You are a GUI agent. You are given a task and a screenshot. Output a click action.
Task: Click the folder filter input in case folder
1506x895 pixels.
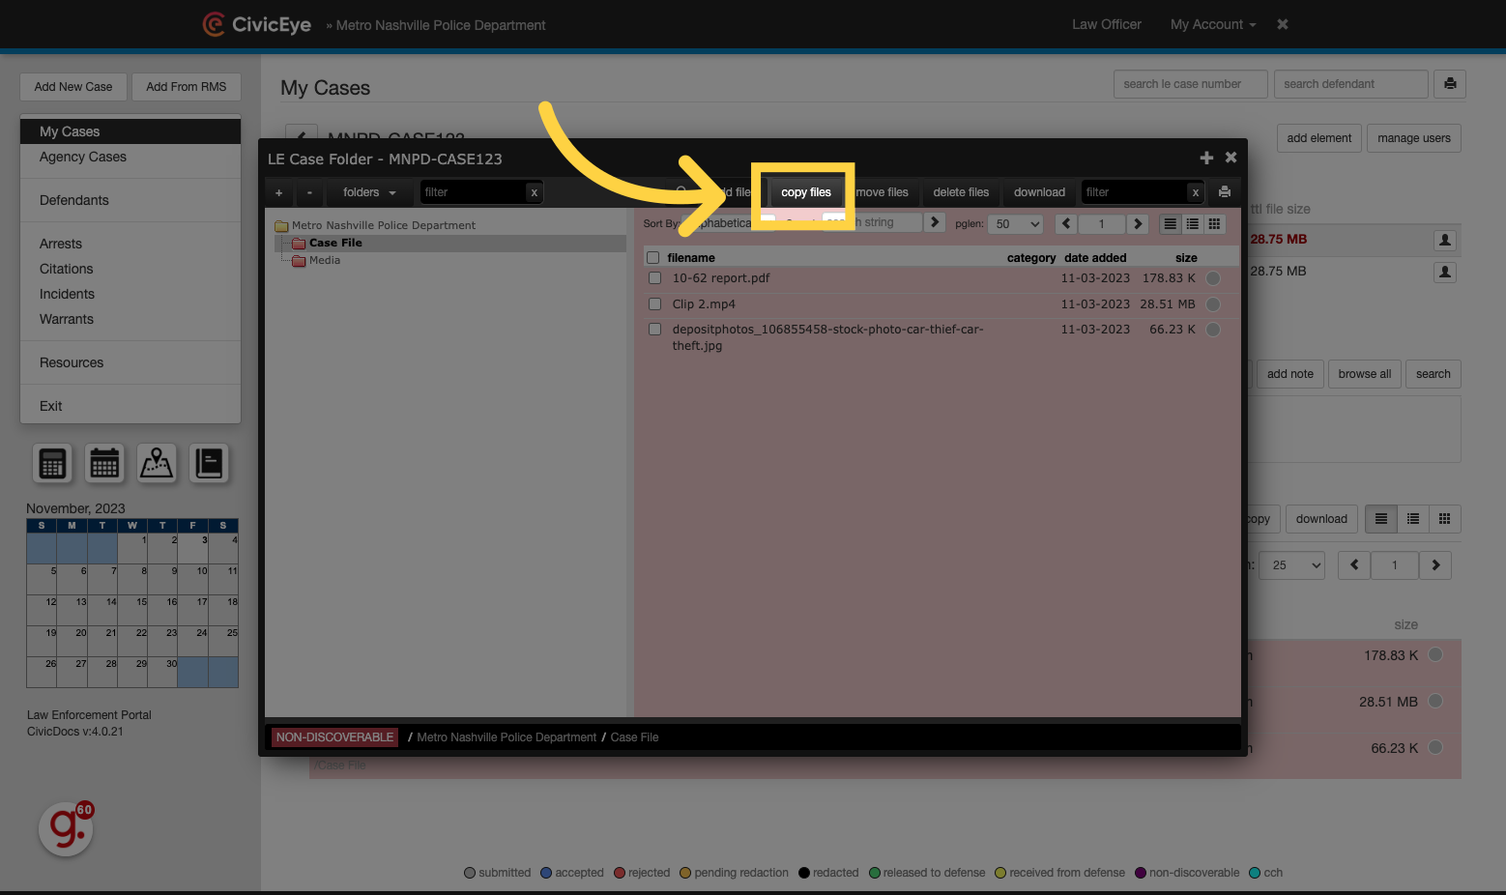[x=474, y=192]
